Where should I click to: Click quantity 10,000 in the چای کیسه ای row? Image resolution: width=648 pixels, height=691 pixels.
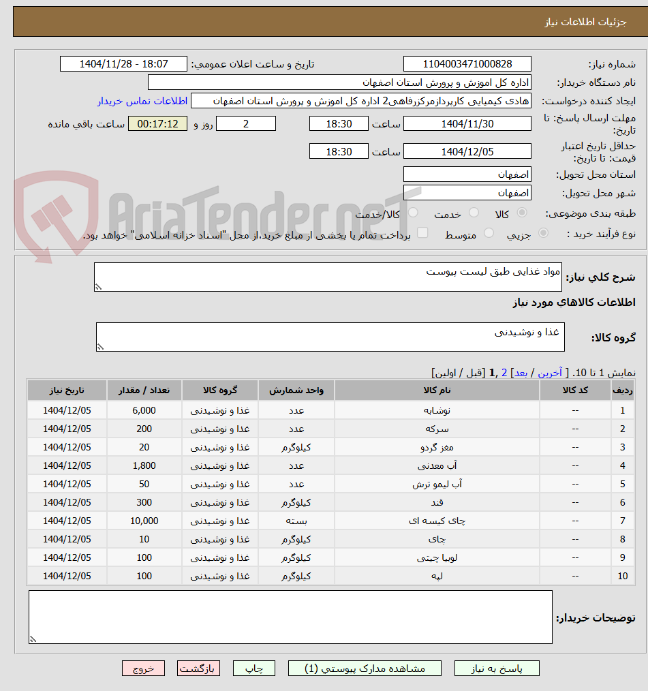[x=144, y=521]
